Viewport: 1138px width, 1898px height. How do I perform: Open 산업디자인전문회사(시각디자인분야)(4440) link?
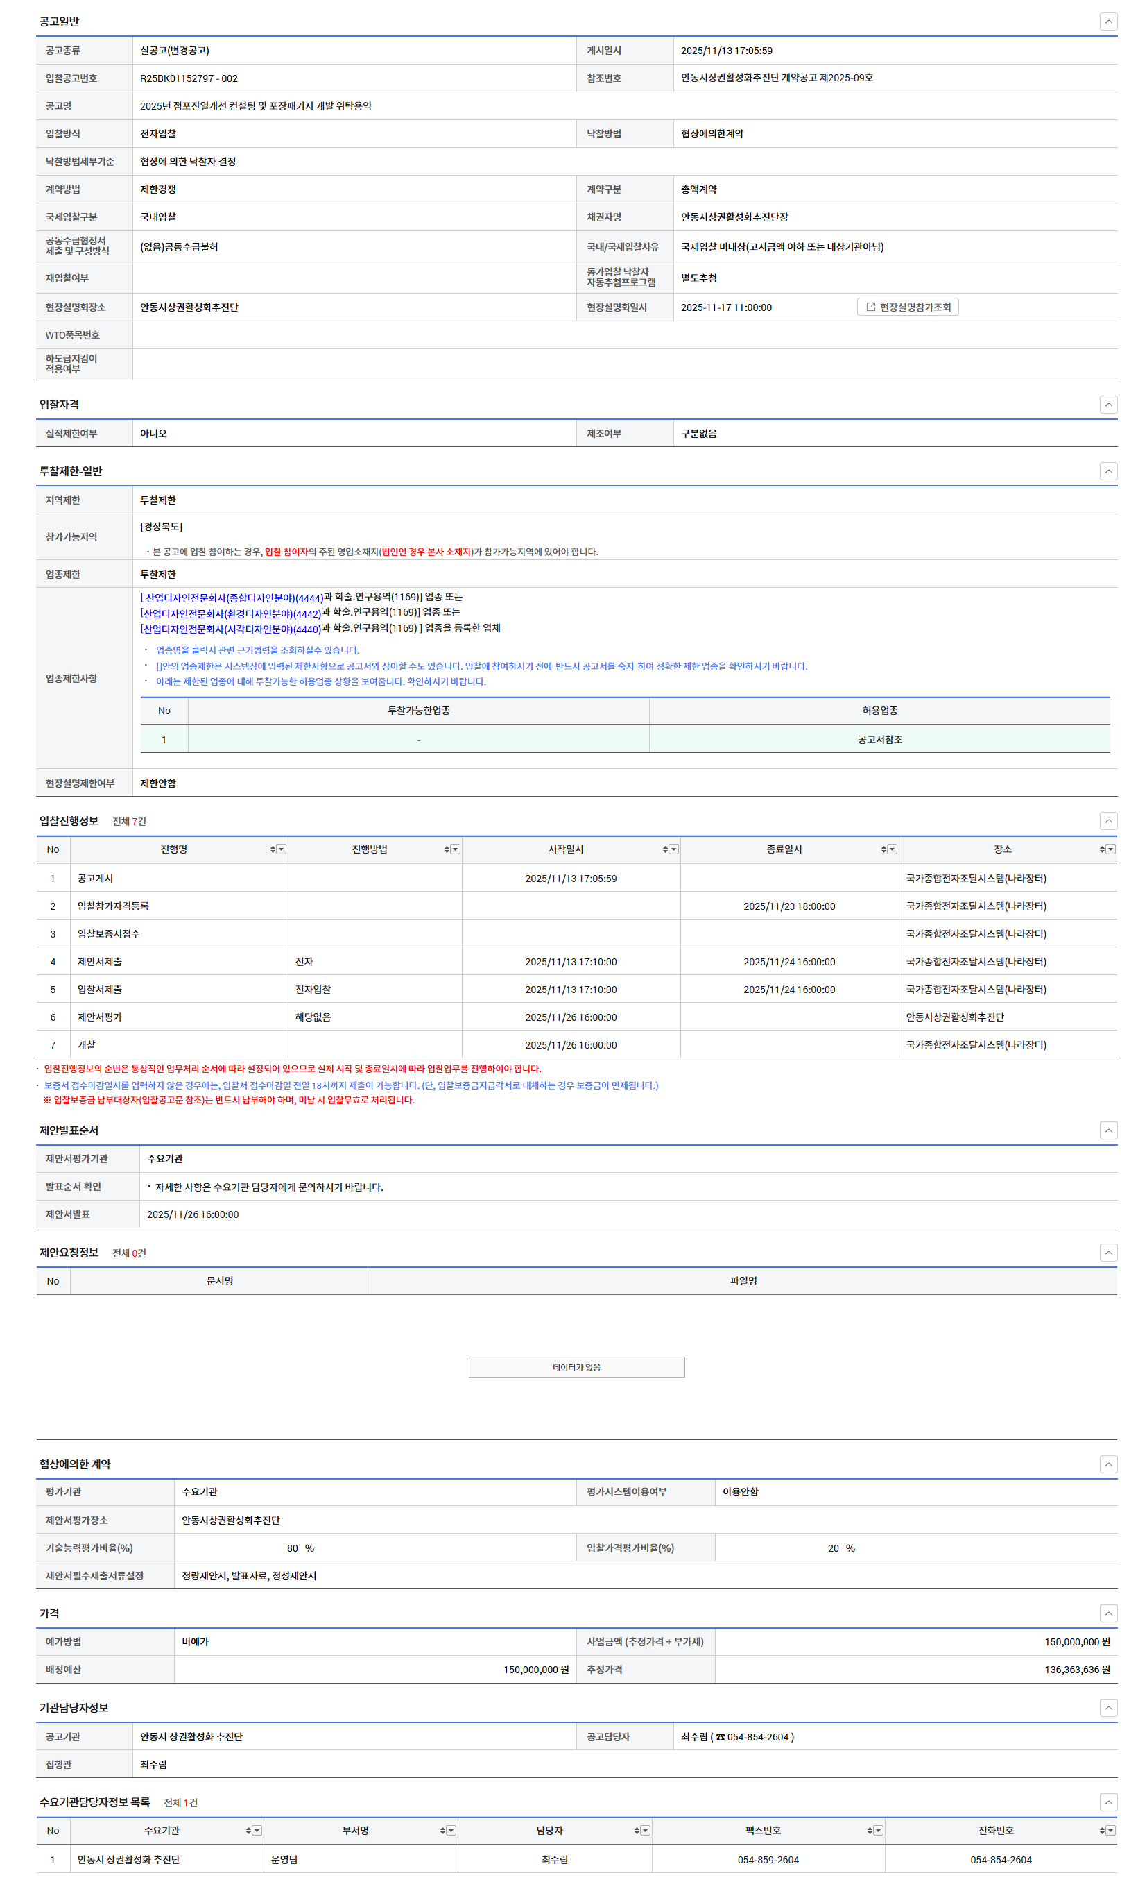coord(232,629)
